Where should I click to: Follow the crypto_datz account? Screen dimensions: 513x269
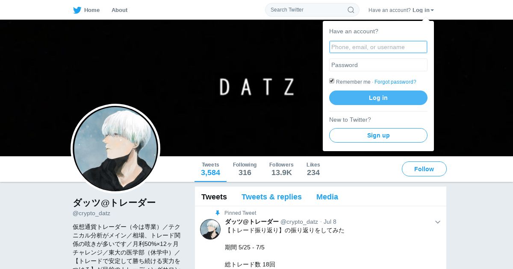coord(424,169)
